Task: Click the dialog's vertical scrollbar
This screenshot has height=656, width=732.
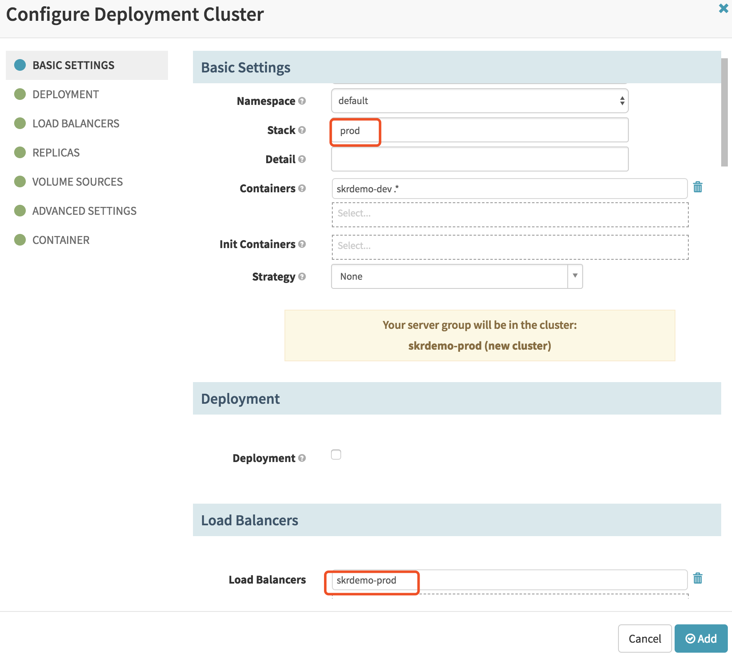Action: click(724, 112)
